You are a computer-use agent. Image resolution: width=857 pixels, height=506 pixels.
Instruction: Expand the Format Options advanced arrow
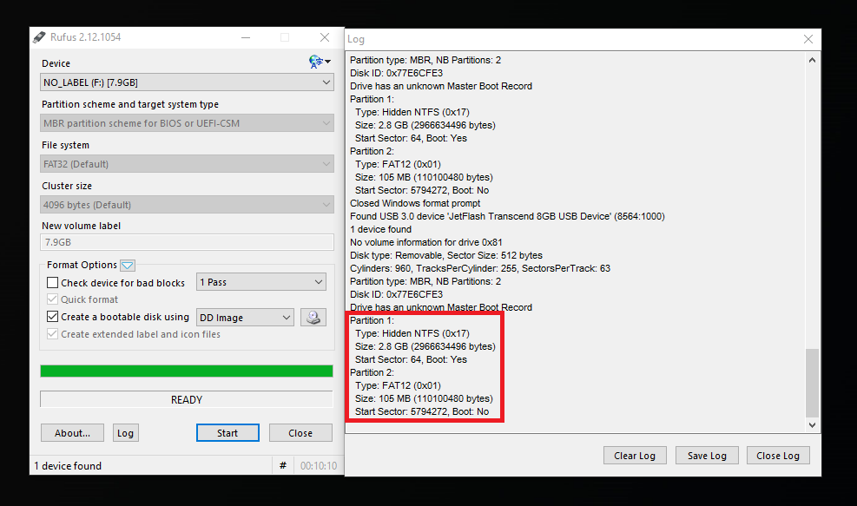pos(128,266)
